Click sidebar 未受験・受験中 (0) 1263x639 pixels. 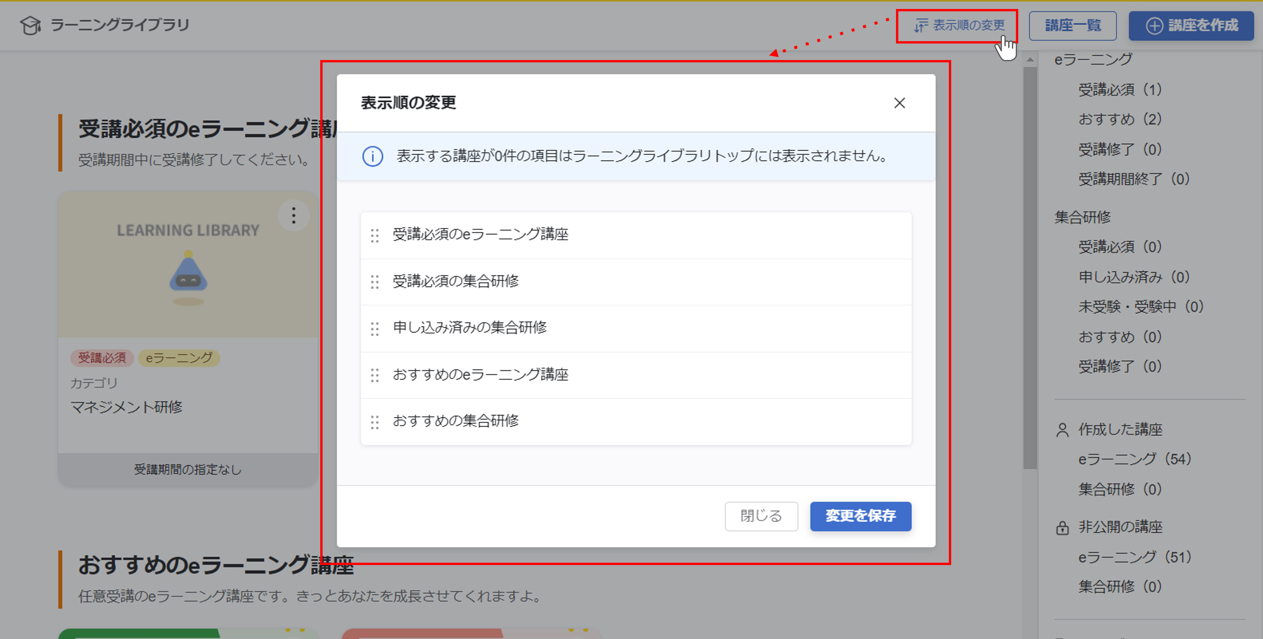[1141, 307]
